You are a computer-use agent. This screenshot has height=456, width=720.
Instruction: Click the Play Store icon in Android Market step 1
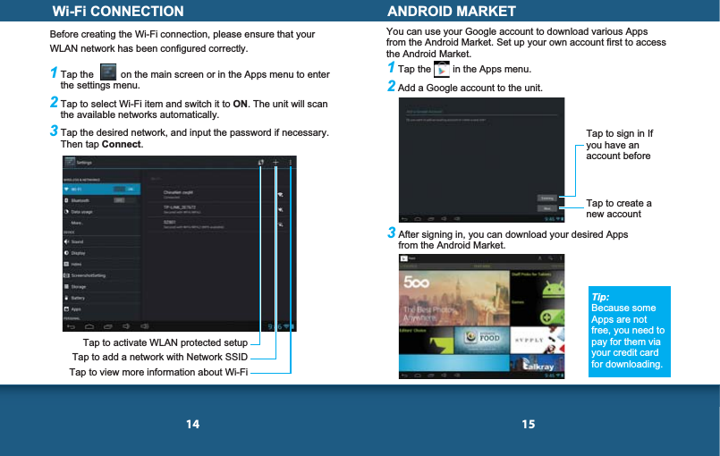pos(441,70)
